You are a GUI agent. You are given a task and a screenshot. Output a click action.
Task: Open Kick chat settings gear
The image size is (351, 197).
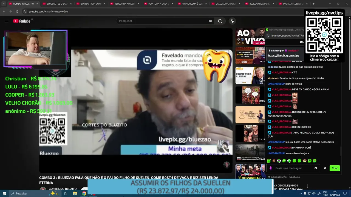coord(325,168)
